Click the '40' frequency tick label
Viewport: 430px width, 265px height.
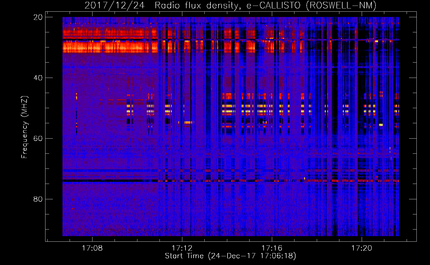[38, 78]
